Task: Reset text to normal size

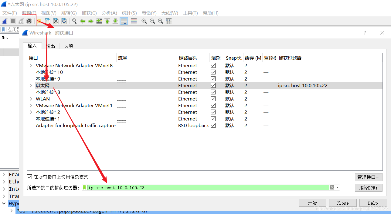Action: click(161, 21)
